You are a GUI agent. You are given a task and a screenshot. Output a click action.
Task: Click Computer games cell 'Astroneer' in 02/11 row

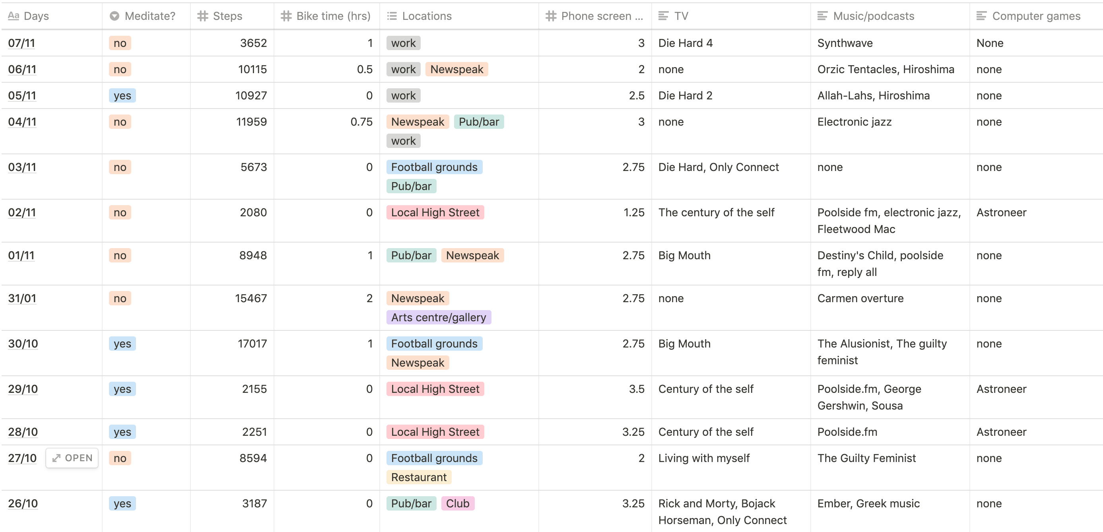pyautogui.click(x=1036, y=221)
